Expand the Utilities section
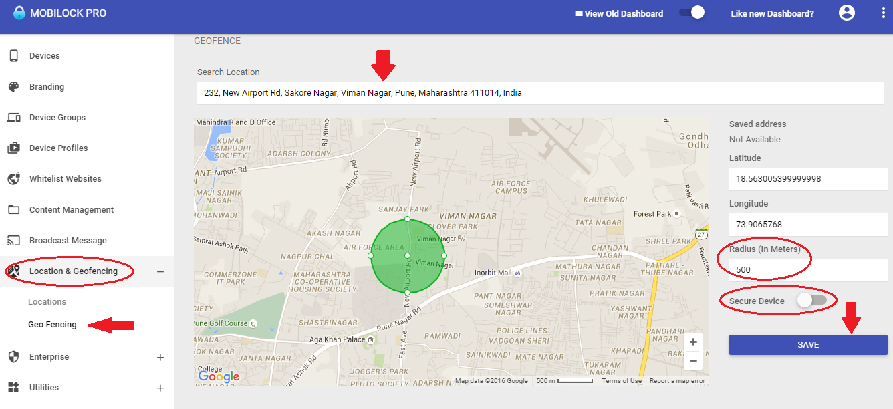 (x=160, y=388)
